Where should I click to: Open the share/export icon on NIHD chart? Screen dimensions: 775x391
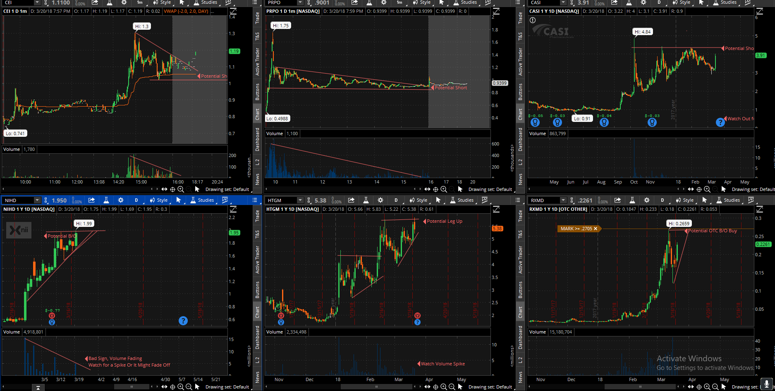(92, 200)
